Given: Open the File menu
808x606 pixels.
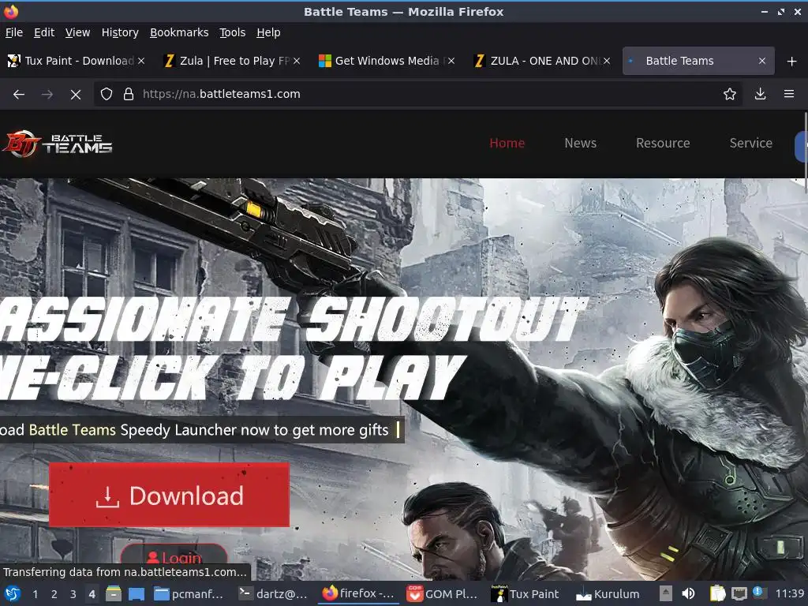Looking at the screenshot, I should [x=14, y=32].
